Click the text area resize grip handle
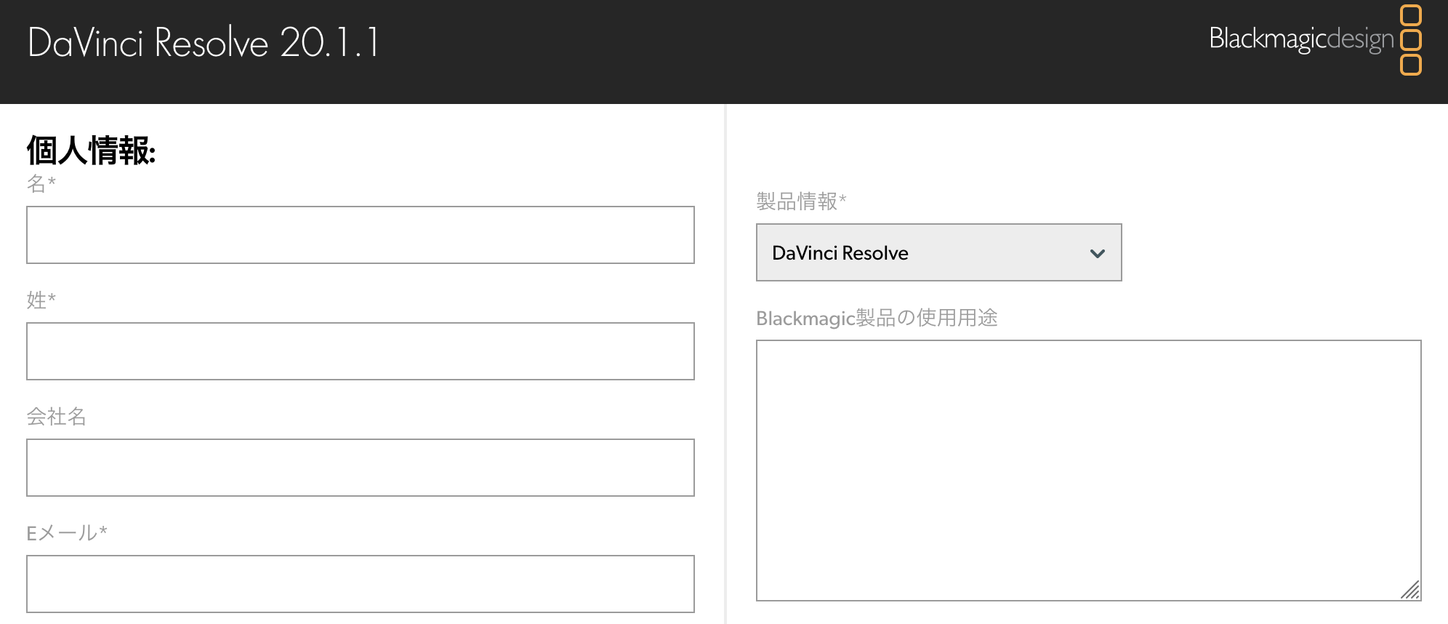The image size is (1448, 624). (1410, 590)
